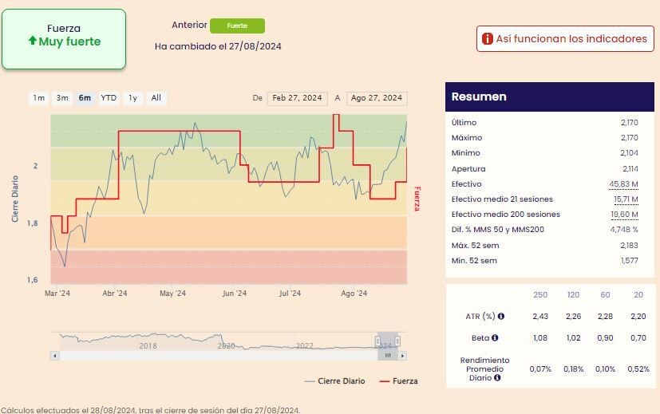The image size is (660, 414).
Task: Click the 2018 label in chart navigator
Action: pyautogui.click(x=148, y=346)
